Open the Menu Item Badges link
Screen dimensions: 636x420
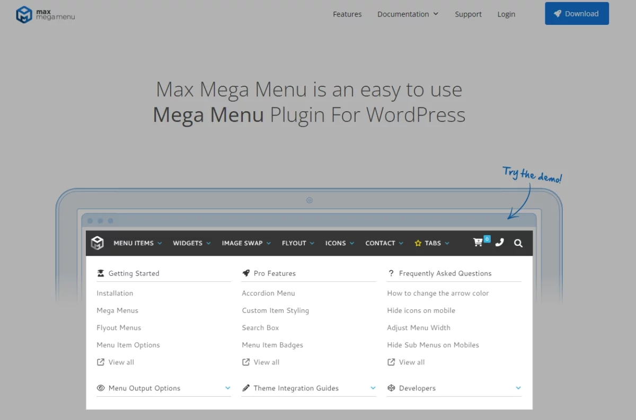pos(272,345)
